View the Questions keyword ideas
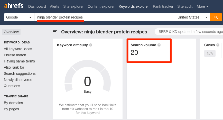This screenshot has height=120, width=223. coord(12,86)
